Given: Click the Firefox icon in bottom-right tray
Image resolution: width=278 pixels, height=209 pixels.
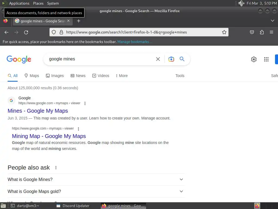Looking at the screenshot, I should tap(257, 206).
